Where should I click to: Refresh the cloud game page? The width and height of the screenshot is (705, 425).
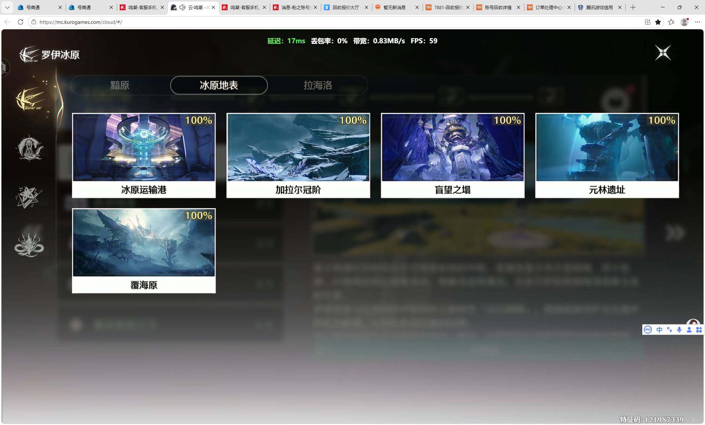pyautogui.click(x=21, y=22)
